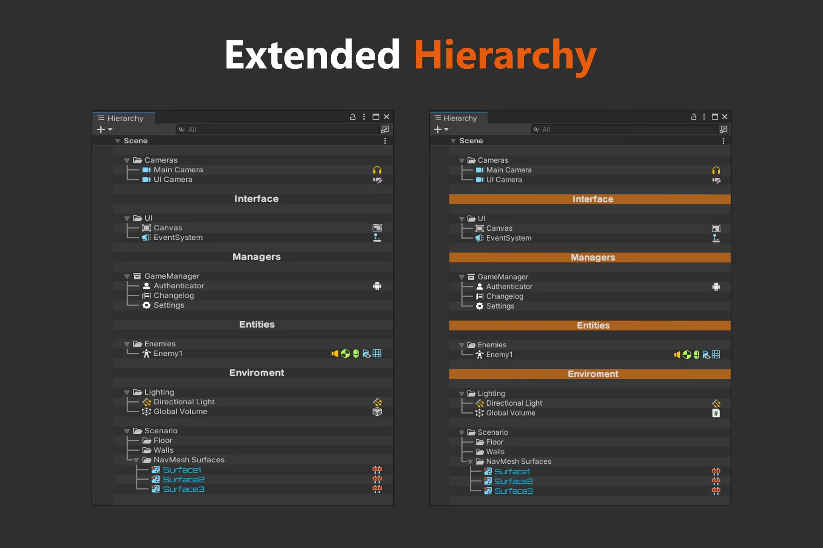This screenshot has width=823, height=548.
Task: Collapse the Cameras folder in left panel
Action: pyautogui.click(x=127, y=160)
